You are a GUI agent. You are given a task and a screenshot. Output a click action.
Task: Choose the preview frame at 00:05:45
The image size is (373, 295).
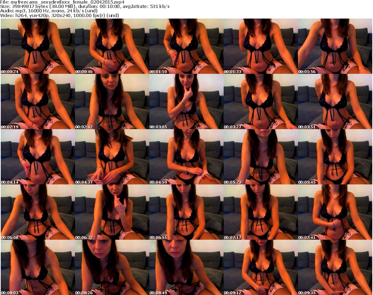click(335, 157)
